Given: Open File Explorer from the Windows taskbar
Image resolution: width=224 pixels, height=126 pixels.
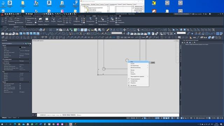Looking at the screenshot, I should tap(19, 124).
